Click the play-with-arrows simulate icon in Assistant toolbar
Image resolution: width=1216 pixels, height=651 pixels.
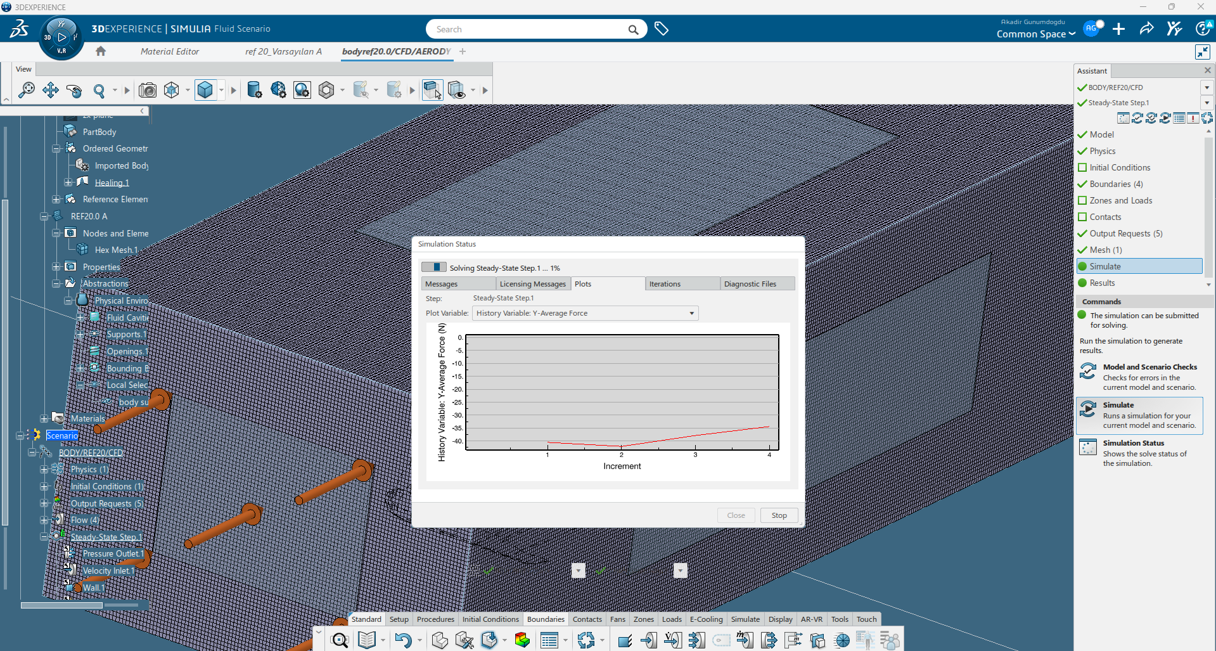[x=1165, y=118]
